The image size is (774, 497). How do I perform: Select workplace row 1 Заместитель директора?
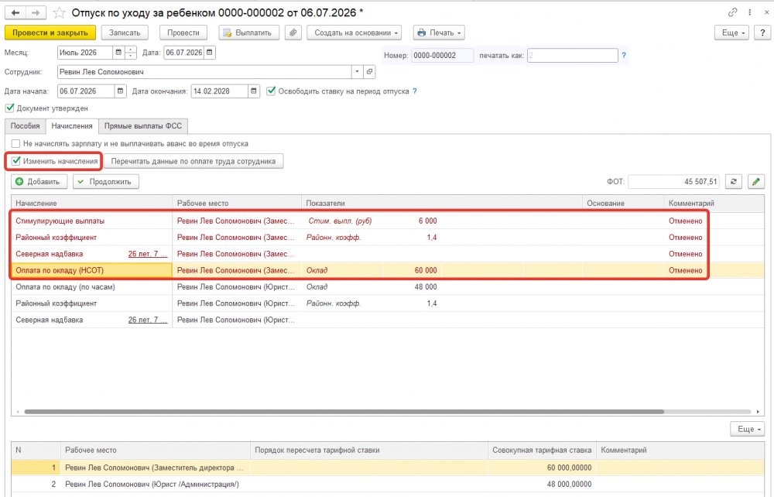tap(388, 468)
